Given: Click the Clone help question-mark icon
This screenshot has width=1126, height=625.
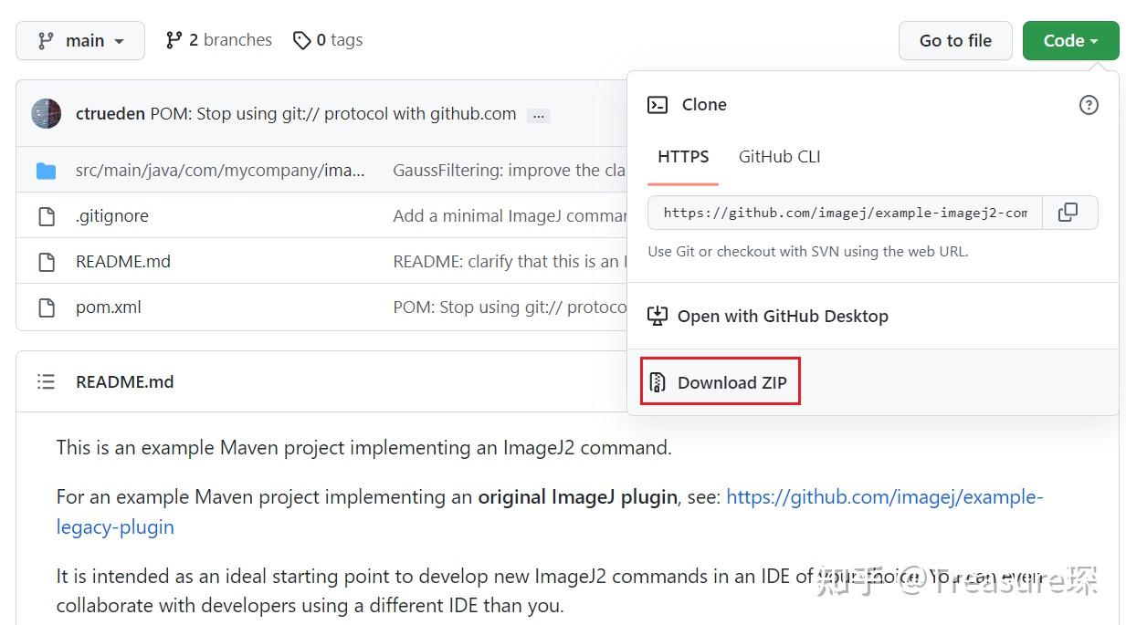Looking at the screenshot, I should (1089, 105).
